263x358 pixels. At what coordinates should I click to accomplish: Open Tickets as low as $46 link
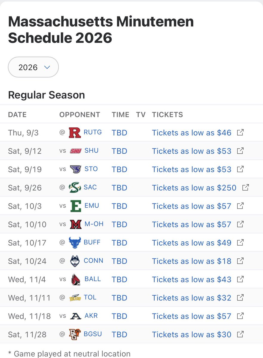point(192,132)
